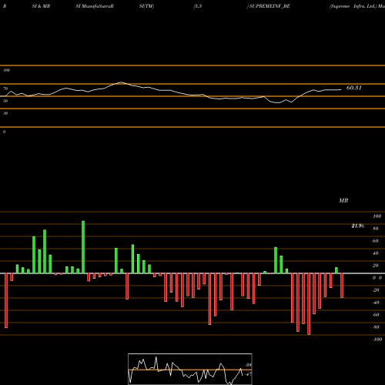Click the MR label above the histogram
Image resolution: width=385 pixels, height=385 pixels.
(x=343, y=200)
